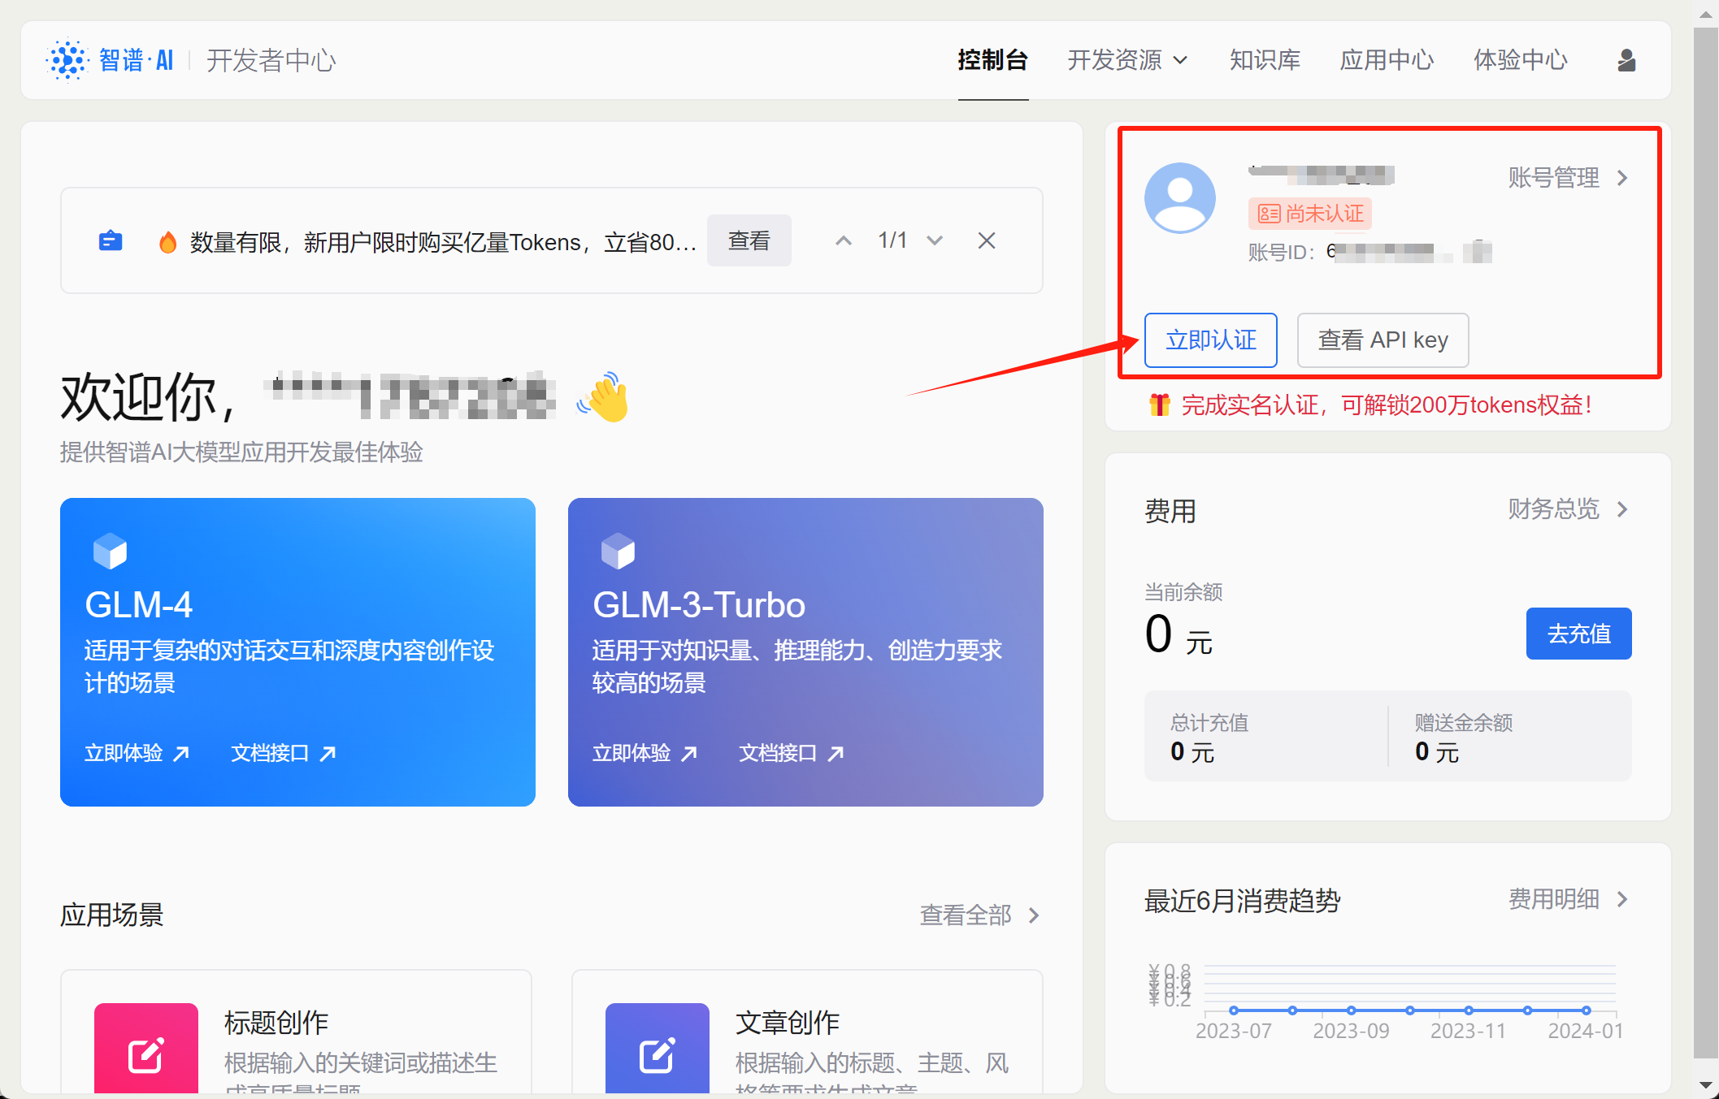Click the blue briefcase notice icon

[111, 241]
